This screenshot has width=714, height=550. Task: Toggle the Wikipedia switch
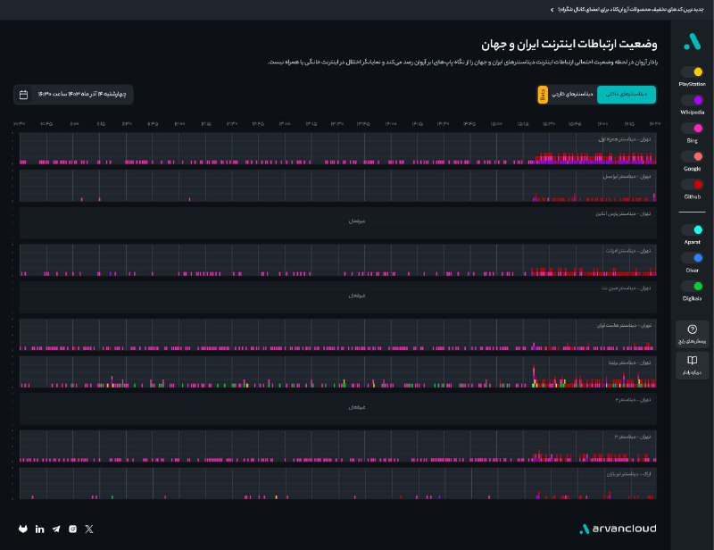tap(693, 100)
